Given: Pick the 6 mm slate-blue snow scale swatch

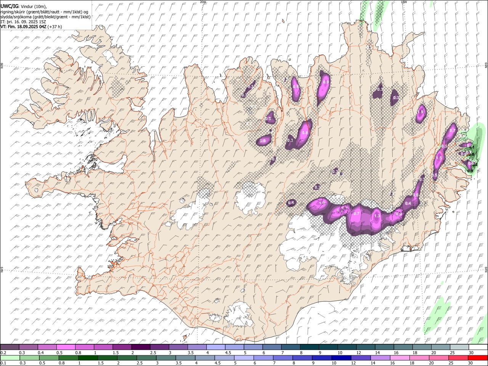Looking at the screenshot, I should 272,347.
